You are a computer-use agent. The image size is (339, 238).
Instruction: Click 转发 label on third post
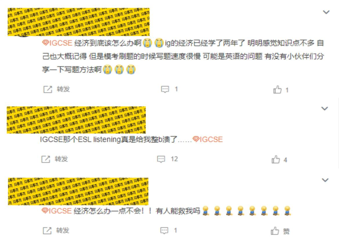[63, 230]
